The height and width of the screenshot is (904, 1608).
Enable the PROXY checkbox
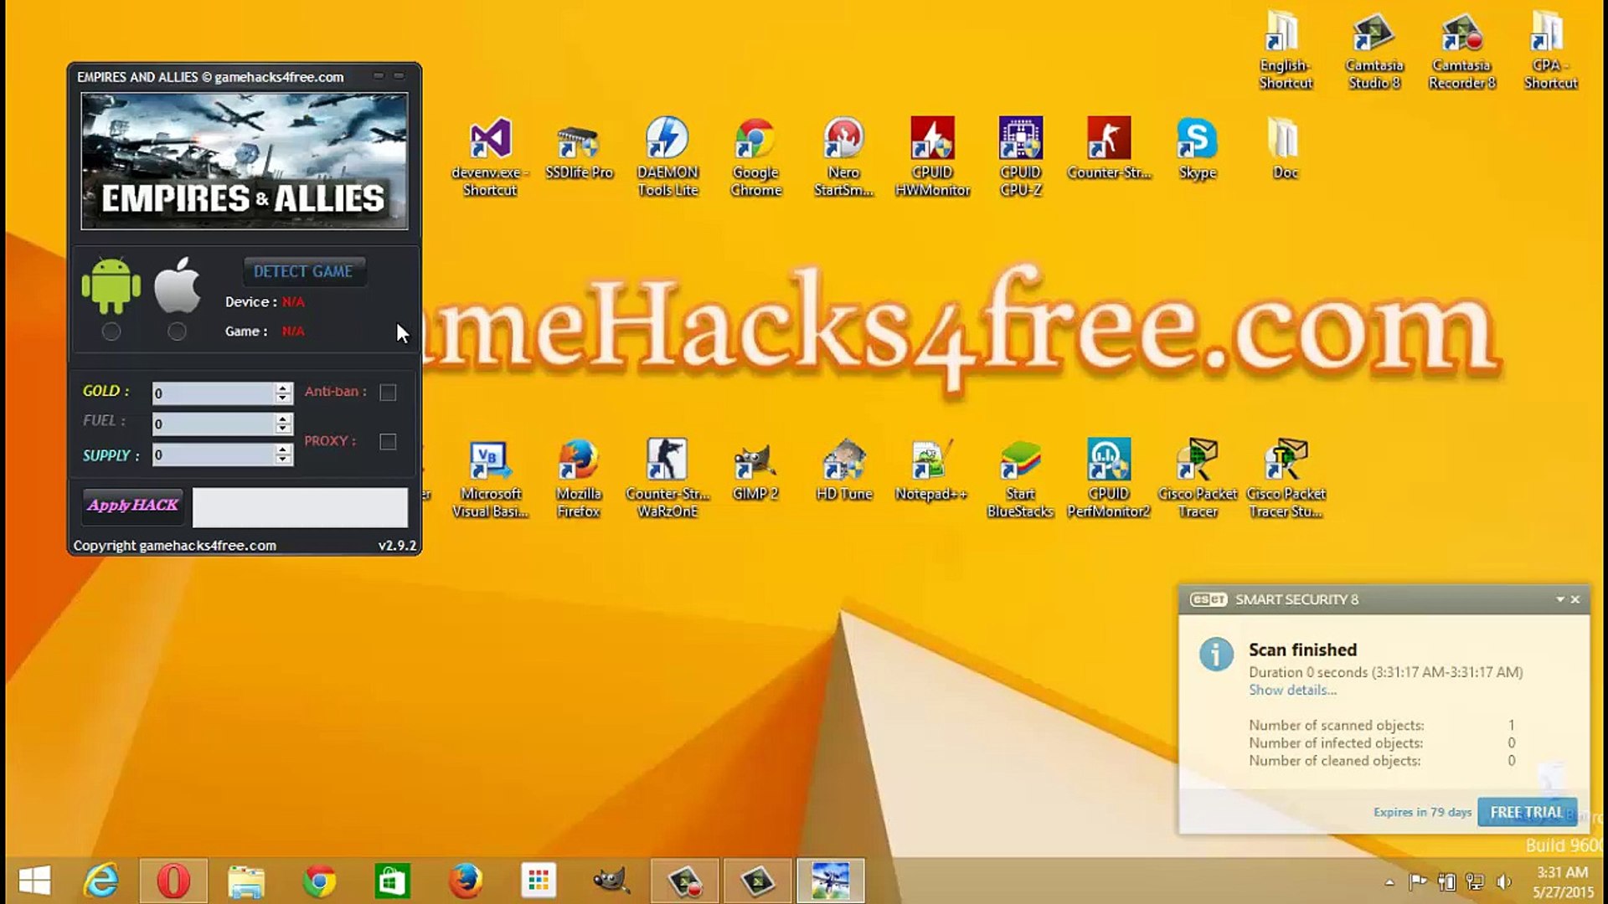[x=388, y=442]
